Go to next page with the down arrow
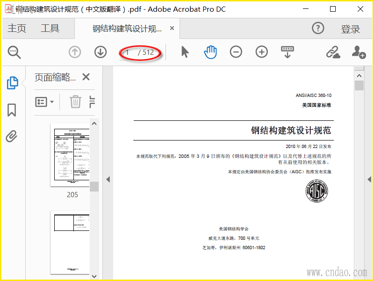 coord(101,52)
